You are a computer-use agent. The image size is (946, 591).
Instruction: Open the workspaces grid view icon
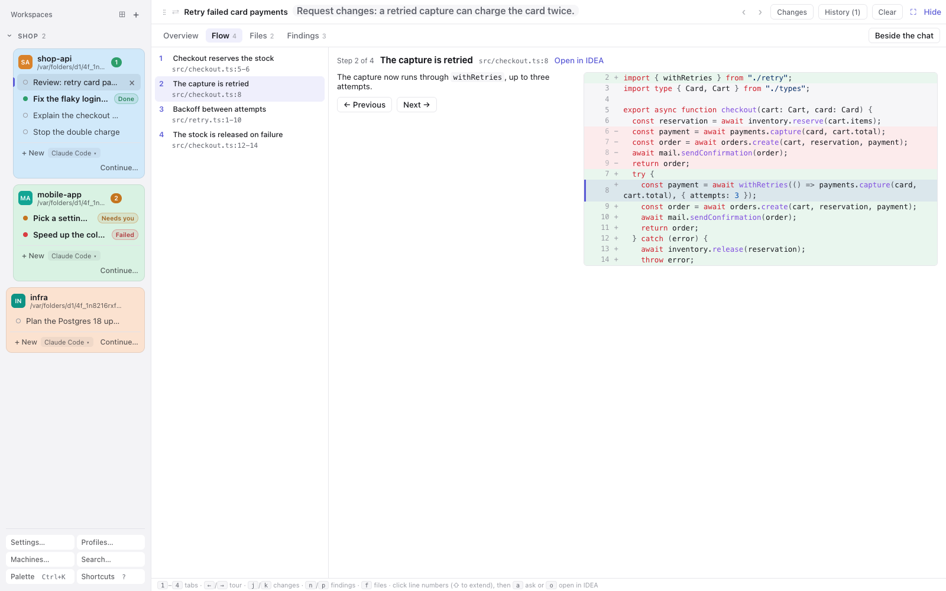pos(122,15)
